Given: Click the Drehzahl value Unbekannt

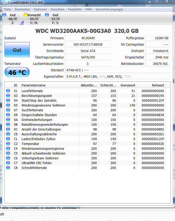Looking at the screenshot, I should [x=157, y=51].
